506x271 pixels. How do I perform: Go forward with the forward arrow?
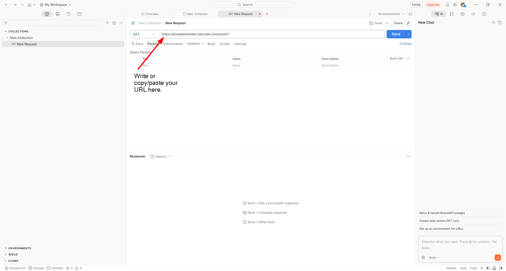(22, 5)
